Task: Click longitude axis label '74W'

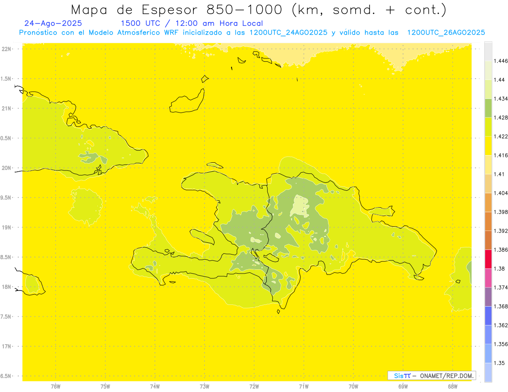Action: pos(155,387)
